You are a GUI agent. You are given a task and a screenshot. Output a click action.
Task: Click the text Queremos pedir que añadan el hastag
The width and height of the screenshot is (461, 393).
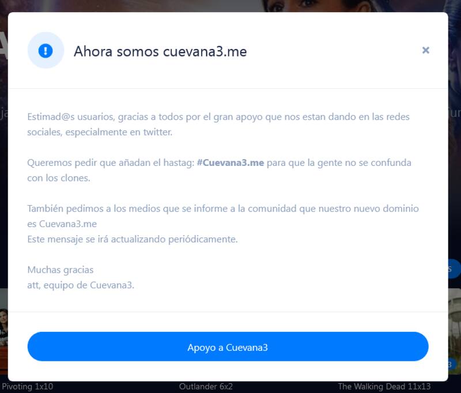[111, 163]
